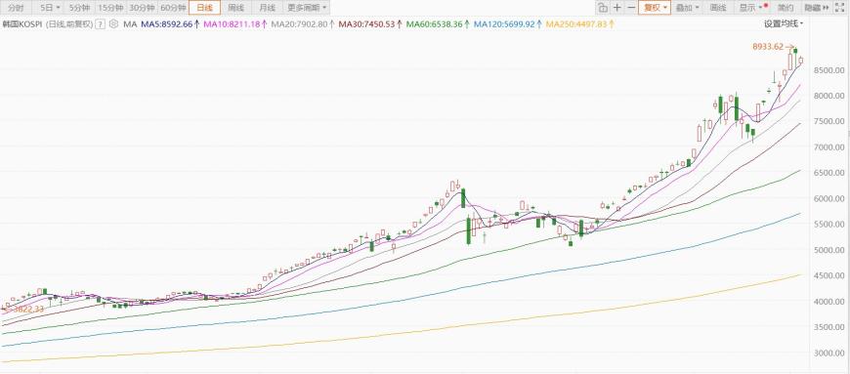Click the 3000.00 price axis label
850x374 pixels.
click(x=829, y=353)
